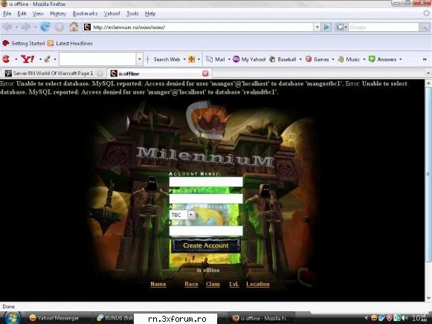Sort by the Location column link
The height and width of the screenshot is (324, 432).
point(258,284)
